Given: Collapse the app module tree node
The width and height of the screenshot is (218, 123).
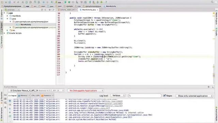Looking at the screenshot, I should (x=4, y=13).
